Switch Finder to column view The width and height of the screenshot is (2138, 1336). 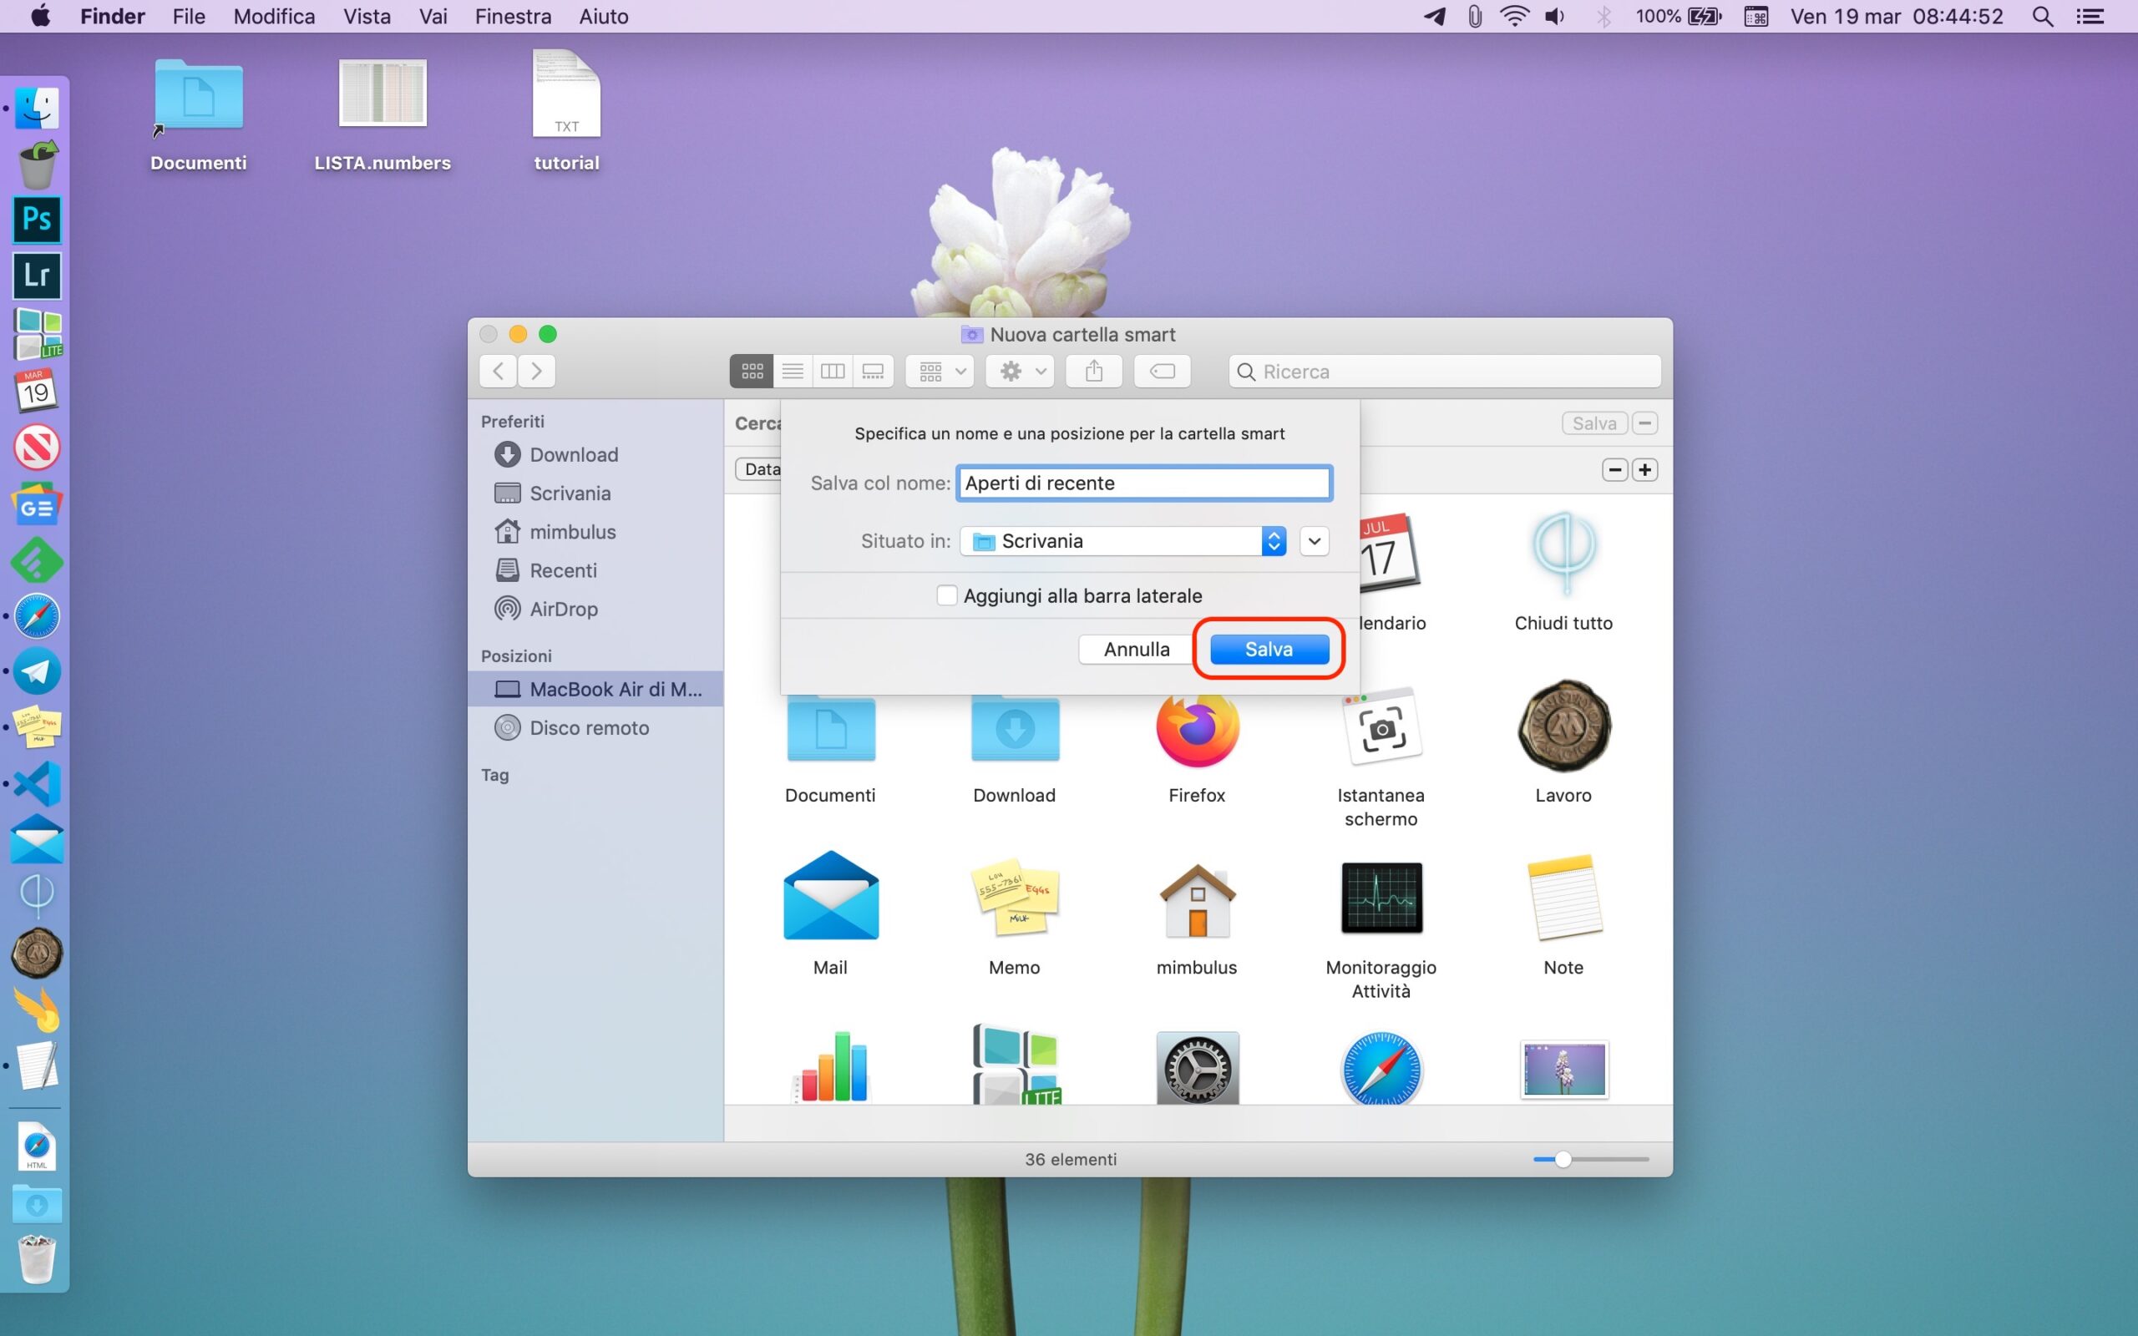pyautogui.click(x=832, y=371)
